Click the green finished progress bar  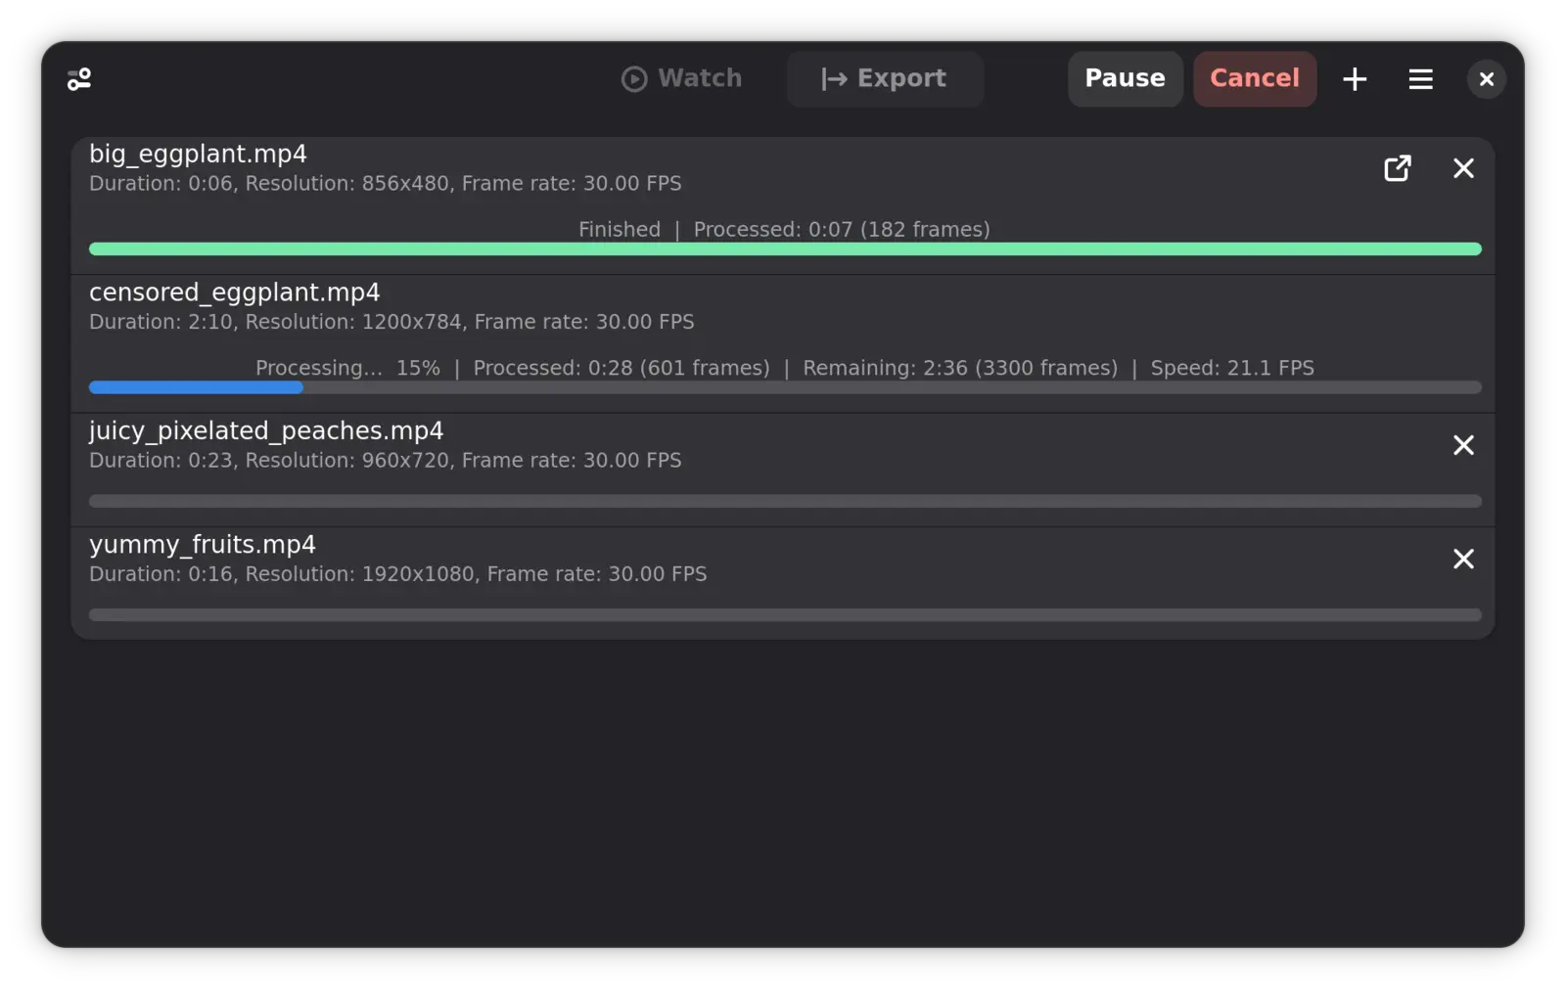click(784, 249)
